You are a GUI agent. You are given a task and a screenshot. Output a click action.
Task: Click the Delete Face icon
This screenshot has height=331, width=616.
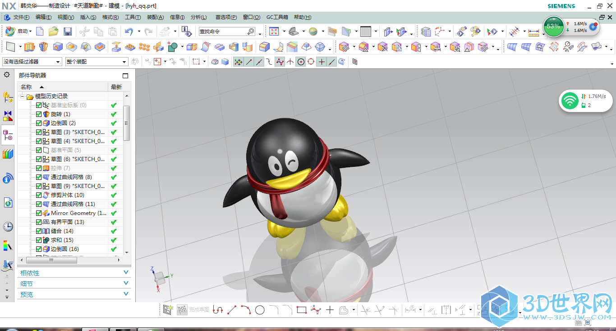pos(383,47)
